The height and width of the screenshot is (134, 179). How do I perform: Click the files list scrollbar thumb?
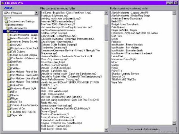tap(106, 33)
